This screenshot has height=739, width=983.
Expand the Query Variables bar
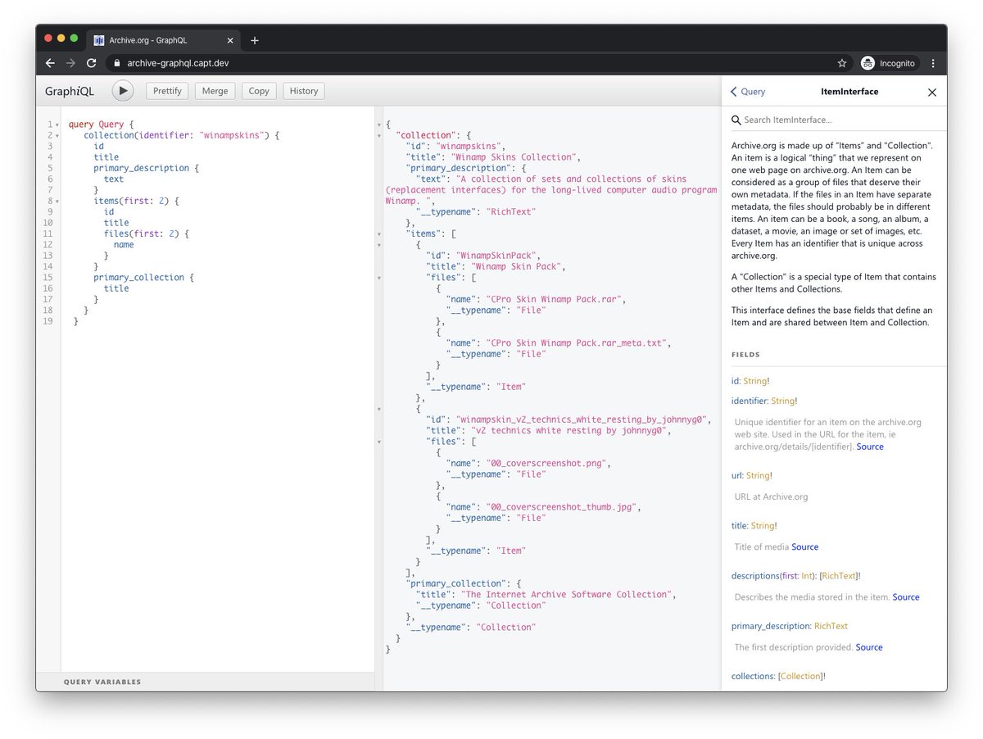pyautogui.click(x=205, y=682)
